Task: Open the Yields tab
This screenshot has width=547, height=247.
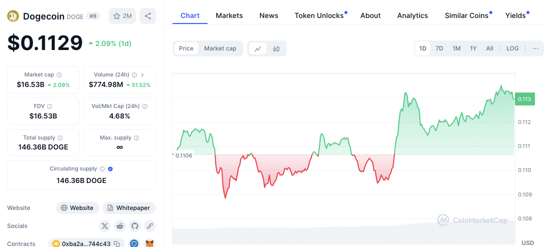Action: tap(515, 15)
